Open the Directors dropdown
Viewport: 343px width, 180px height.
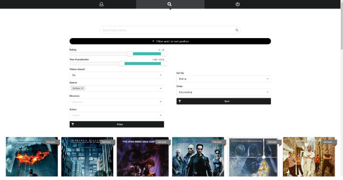click(x=117, y=102)
